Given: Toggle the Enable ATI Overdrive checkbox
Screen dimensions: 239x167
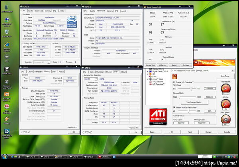Looking at the screenshot, I should tap(174, 83).
